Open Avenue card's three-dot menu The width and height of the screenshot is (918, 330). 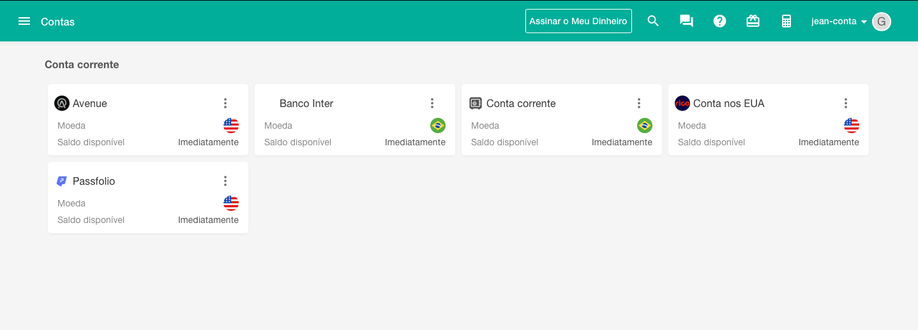(225, 103)
